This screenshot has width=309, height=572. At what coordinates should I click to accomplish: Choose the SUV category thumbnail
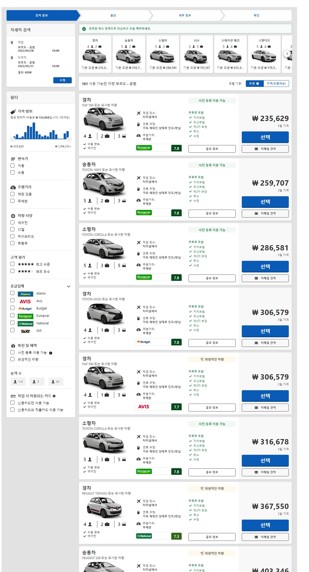197,54
